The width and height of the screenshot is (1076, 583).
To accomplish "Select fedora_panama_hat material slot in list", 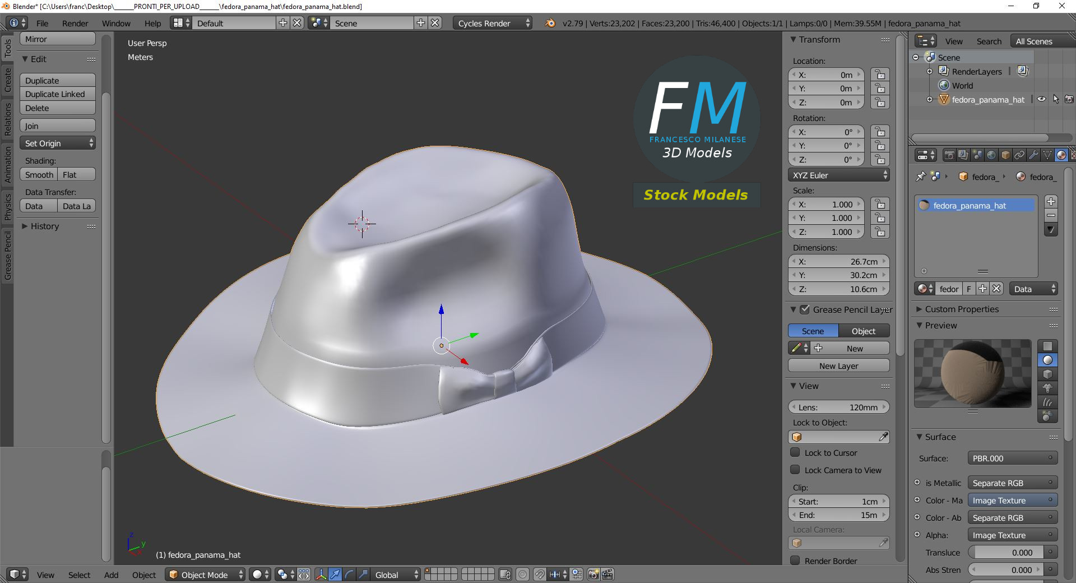I will [975, 205].
